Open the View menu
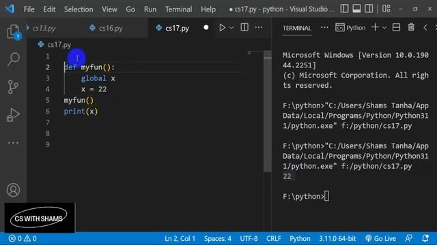The image size is (437, 245). point(109,9)
